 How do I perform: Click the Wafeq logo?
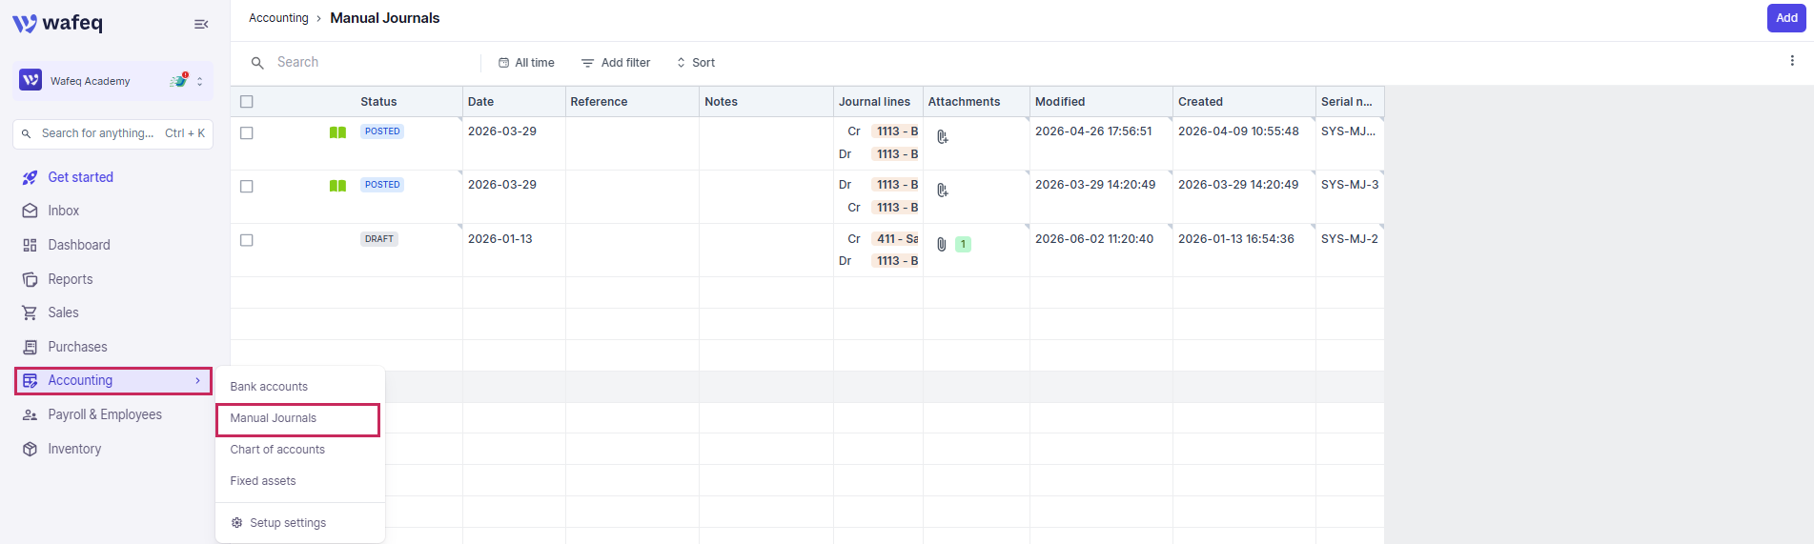pos(57,23)
